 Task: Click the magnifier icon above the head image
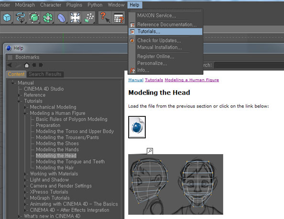tap(150, 151)
